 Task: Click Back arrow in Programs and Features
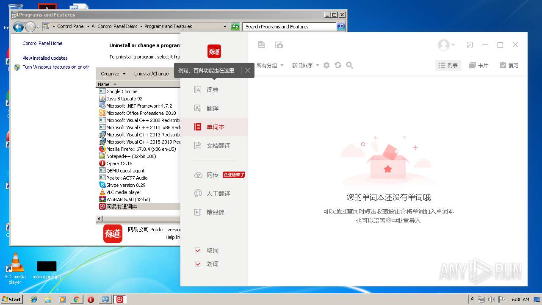coord(18,27)
